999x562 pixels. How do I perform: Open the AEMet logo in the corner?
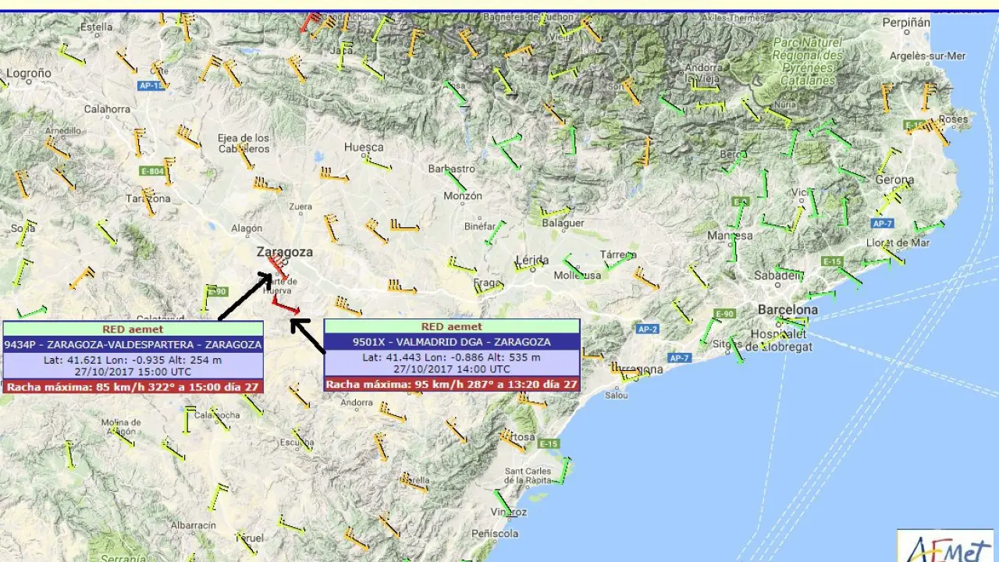(945, 546)
